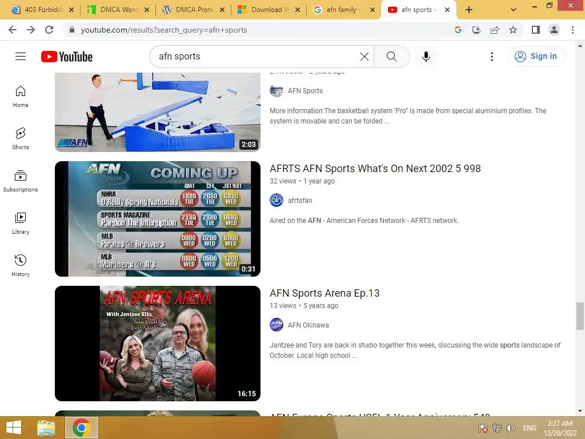Toggle the browser side panel
The height and width of the screenshot is (439, 585).
coord(536,30)
